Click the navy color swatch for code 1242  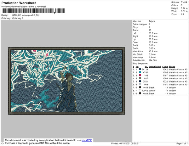point(140,69)
